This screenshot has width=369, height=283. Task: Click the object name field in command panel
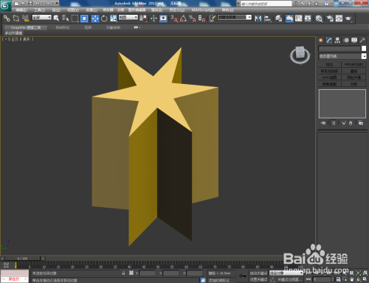pos(339,49)
